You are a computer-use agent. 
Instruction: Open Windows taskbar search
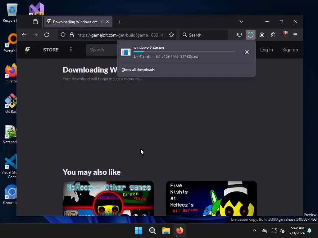[152, 231]
